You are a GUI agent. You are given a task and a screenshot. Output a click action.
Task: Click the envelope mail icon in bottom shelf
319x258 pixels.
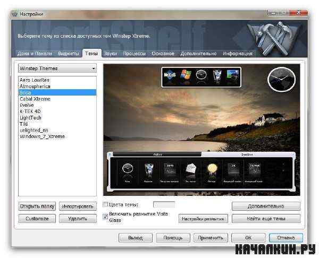(x=191, y=168)
